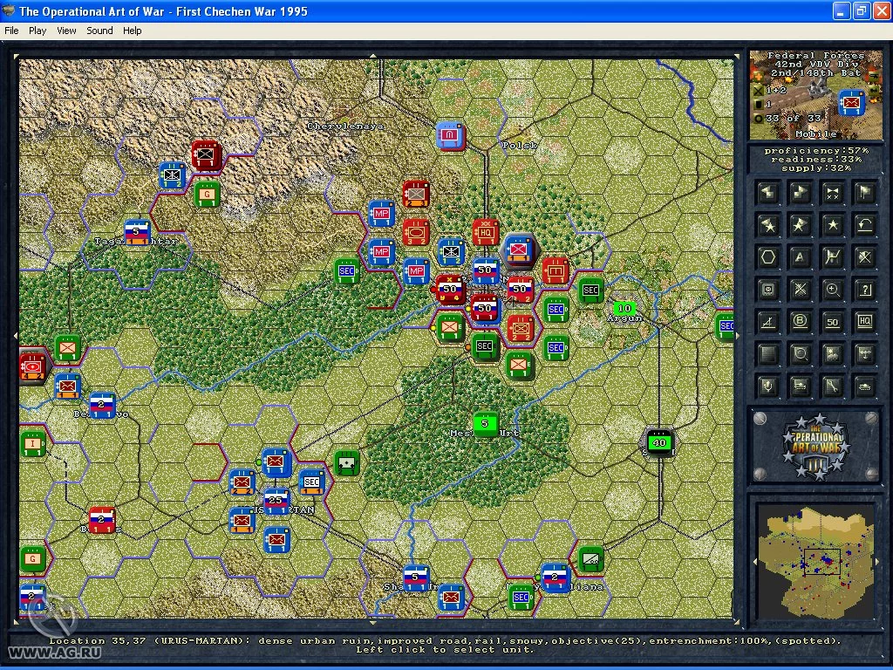Click the previous unit left-arrow button

pyautogui.click(x=767, y=194)
